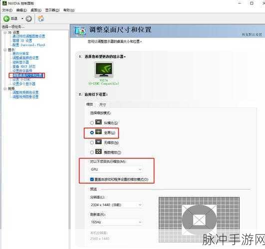The height and width of the screenshot is (249, 265).
Task: Open 通过预览调整图像设置 in the task tree
Action: [x=29, y=36]
